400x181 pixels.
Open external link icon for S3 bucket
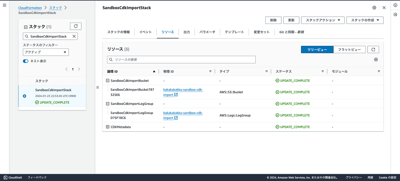coord(176,95)
